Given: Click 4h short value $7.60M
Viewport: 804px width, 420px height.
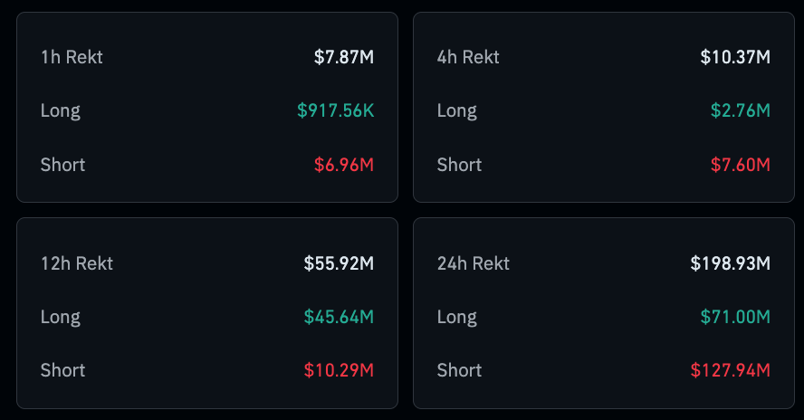Looking at the screenshot, I should click(x=740, y=165).
